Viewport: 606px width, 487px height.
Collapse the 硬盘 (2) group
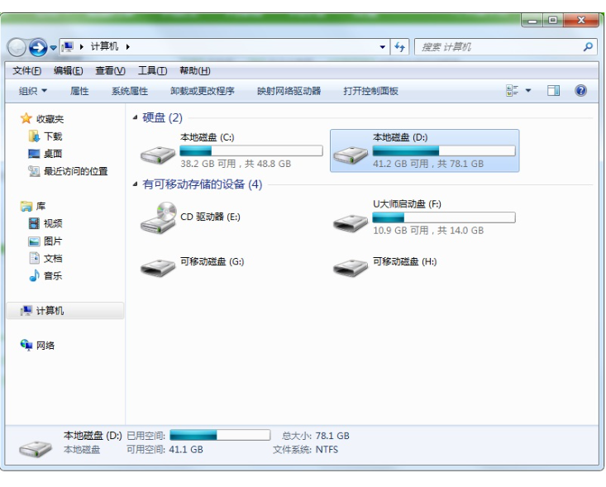(136, 118)
